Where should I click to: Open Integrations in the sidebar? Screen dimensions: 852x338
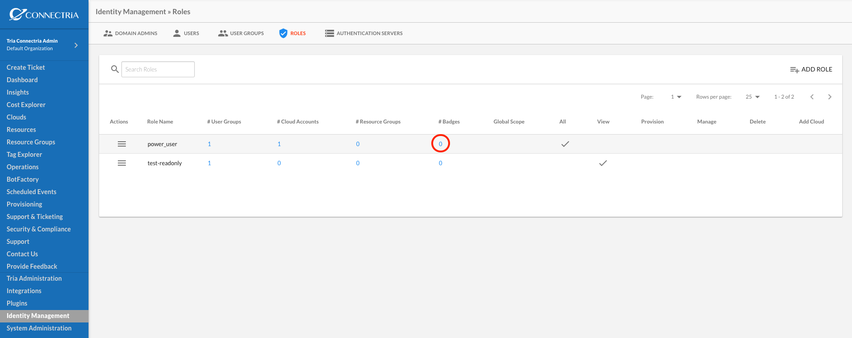(24, 291)
